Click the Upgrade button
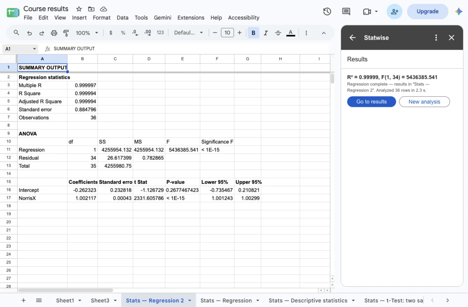The image size is (468, 307). [428, 11]
